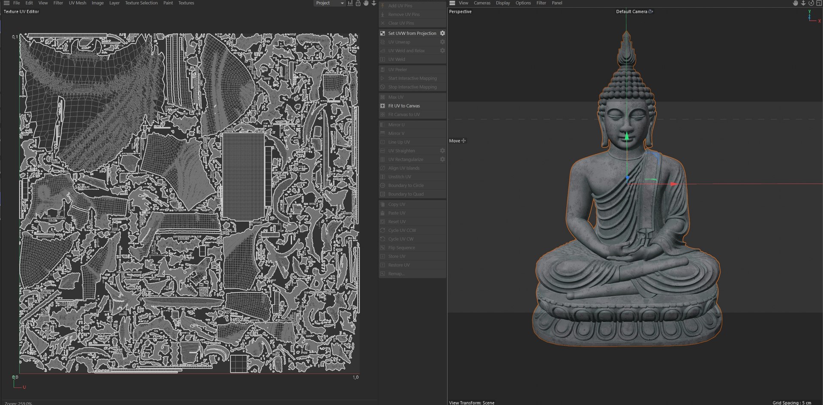Open the Textures menu
Screen dimensions: 823x405
[186, 3]
